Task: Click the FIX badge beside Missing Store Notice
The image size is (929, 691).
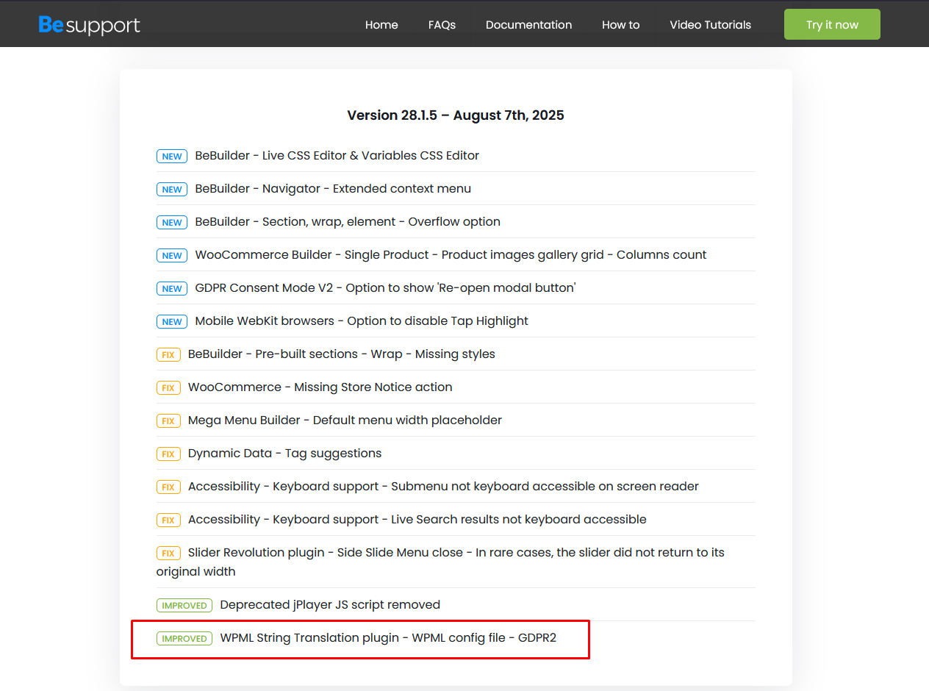Action: pos(168,388)
